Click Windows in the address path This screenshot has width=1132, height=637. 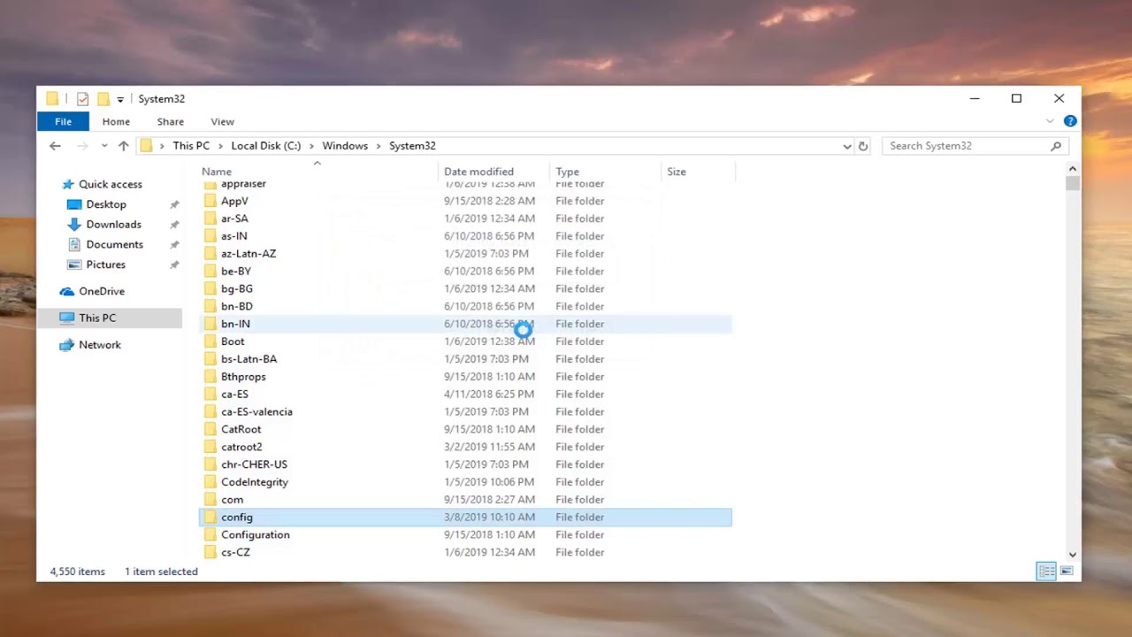click(345, 146)
